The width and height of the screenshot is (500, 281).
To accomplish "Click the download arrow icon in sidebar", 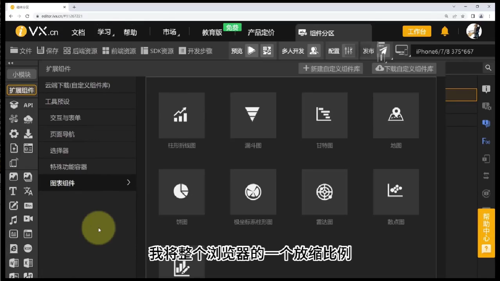I will click(28, 134).
